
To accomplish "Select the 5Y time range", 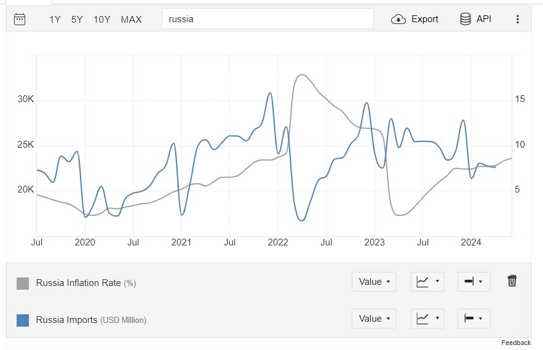I will click(77, 20).
